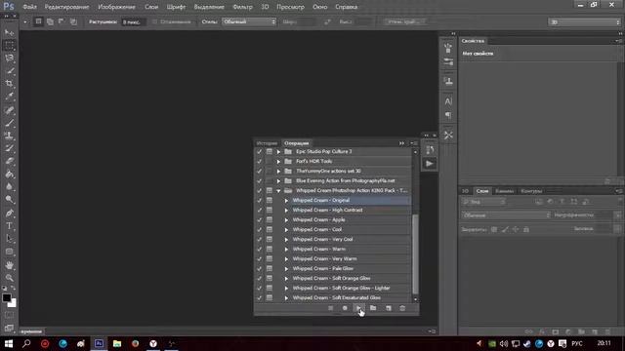Toggle checkmark for Blue Evening Action
The image size is (625, 351).
260,180
